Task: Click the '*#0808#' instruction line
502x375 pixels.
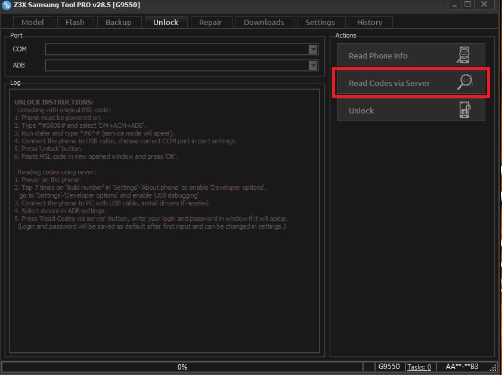Action: (80, 125)
